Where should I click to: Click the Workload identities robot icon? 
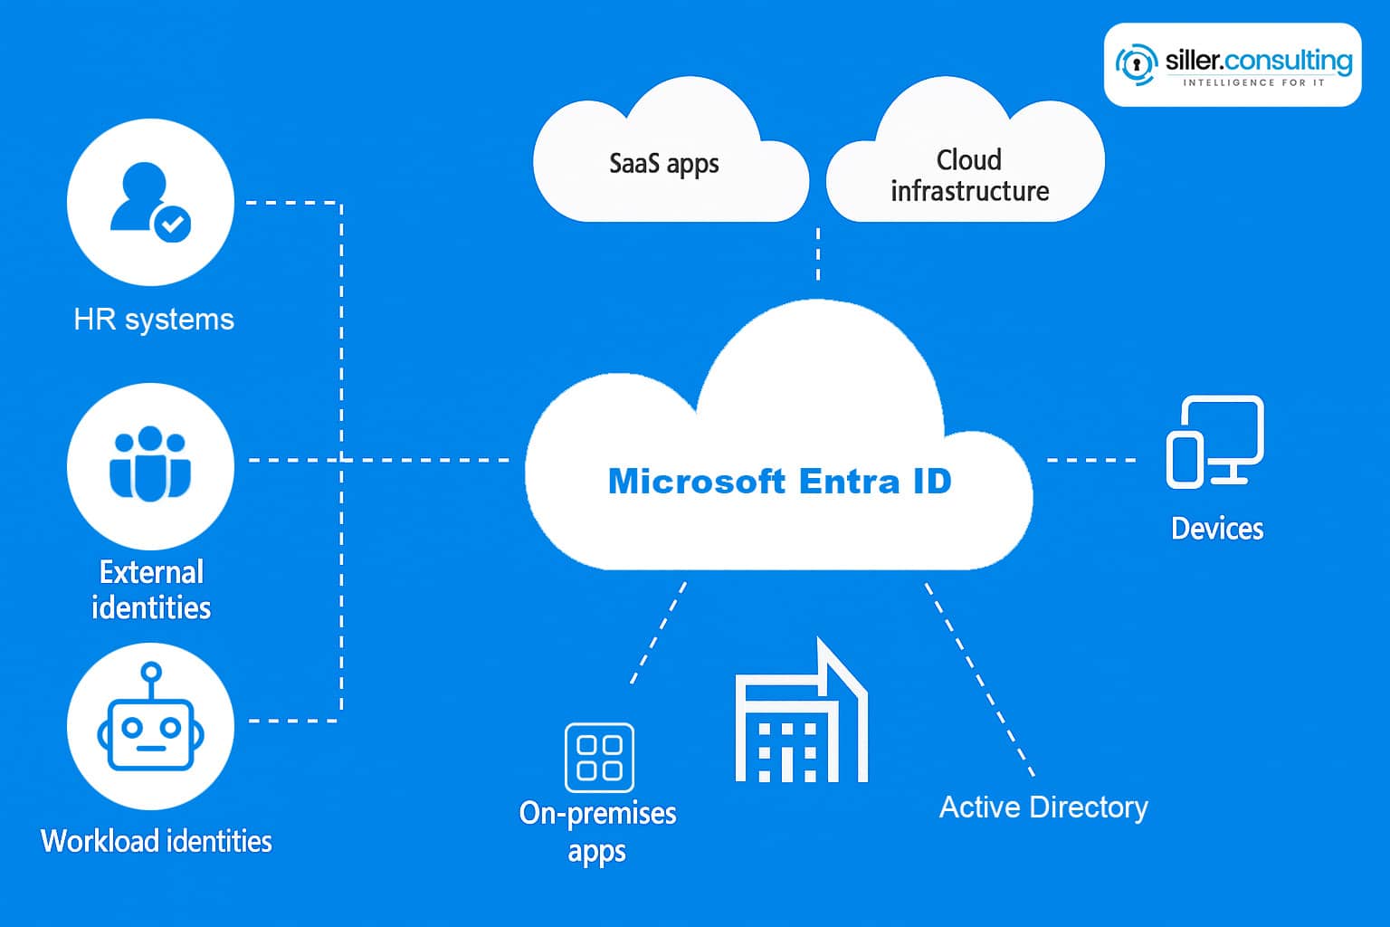pyautogui.click(x=150, y=723)
